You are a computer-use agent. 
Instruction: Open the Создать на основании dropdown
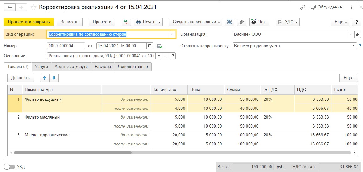tap(196, 22)
